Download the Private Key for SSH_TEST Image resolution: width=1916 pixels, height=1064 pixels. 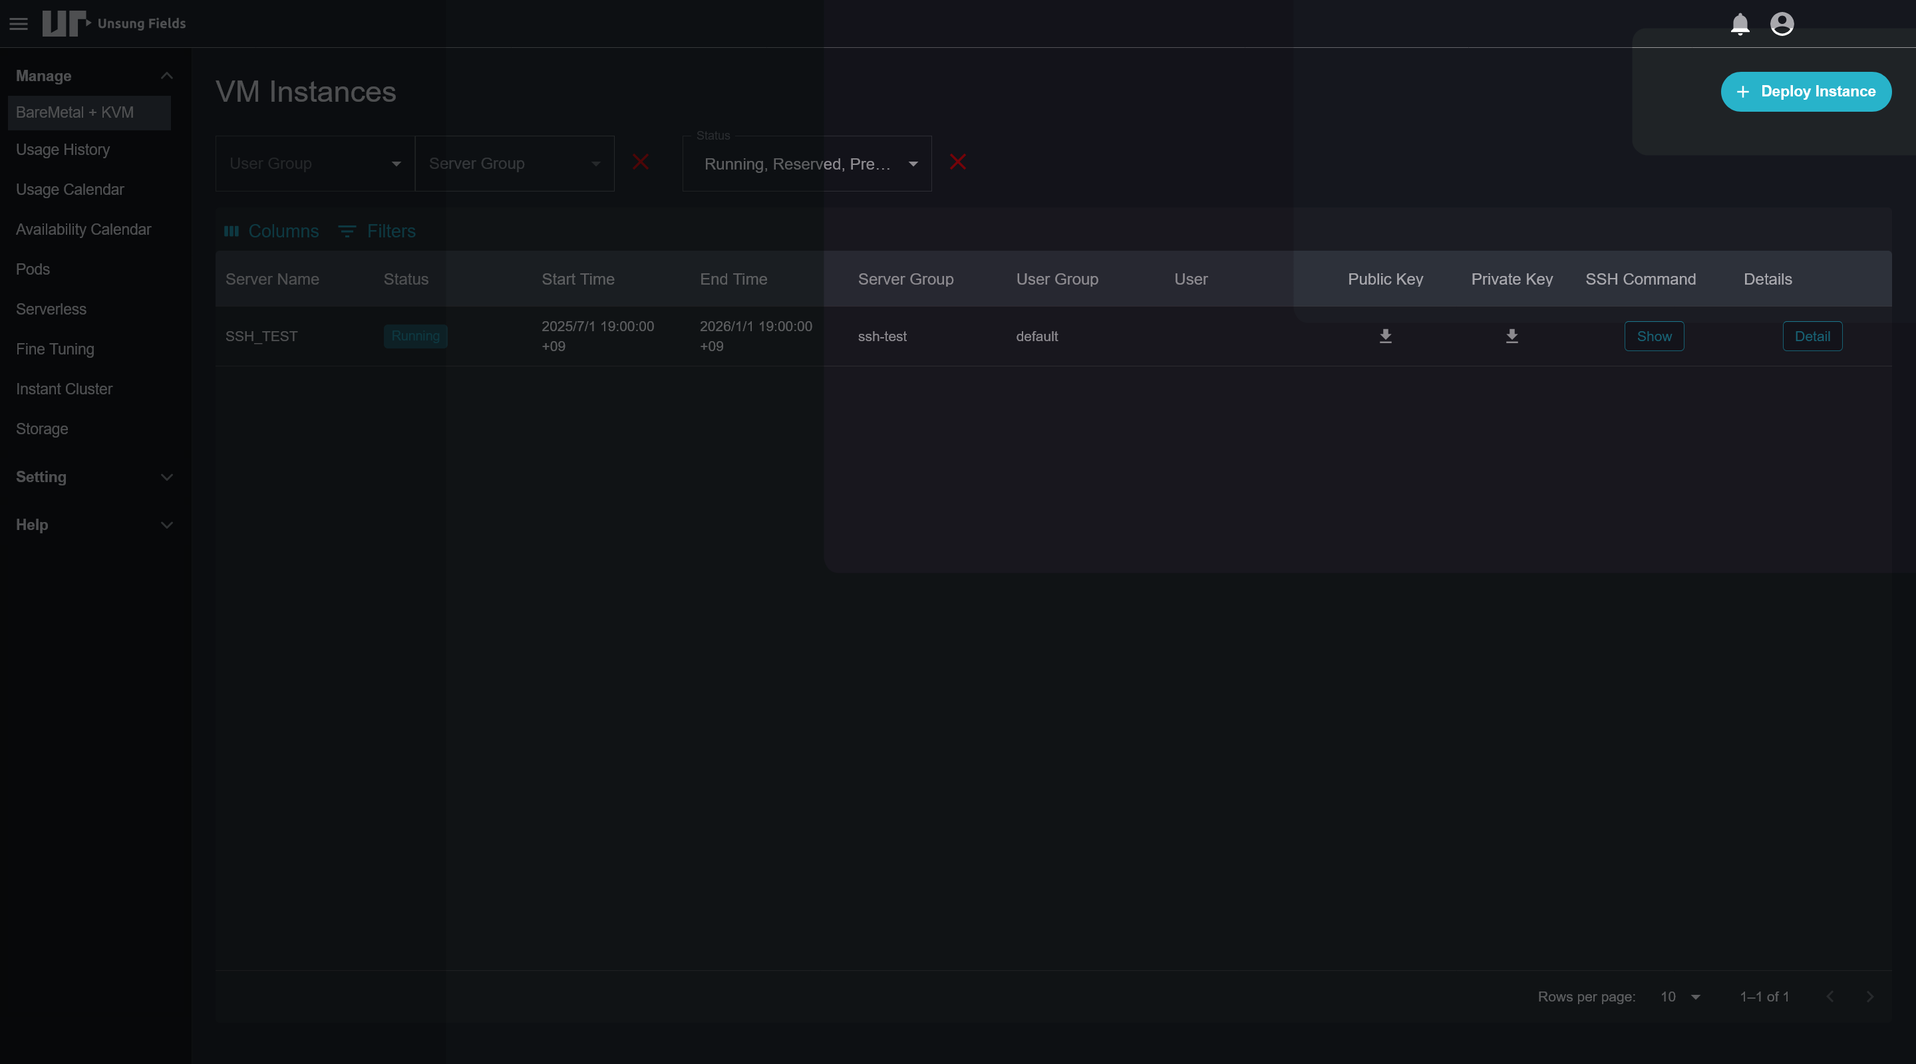click(1512, 336)
